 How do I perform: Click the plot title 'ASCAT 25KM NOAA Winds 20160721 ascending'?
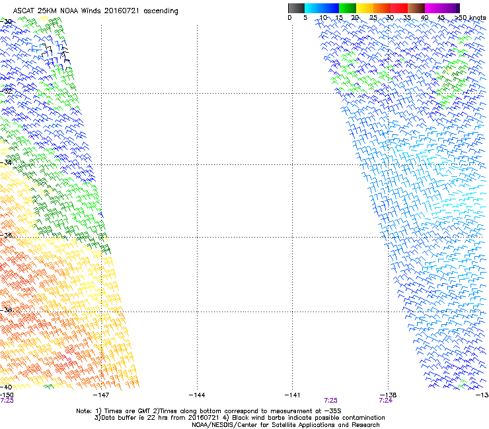click(x=95, y=11)
